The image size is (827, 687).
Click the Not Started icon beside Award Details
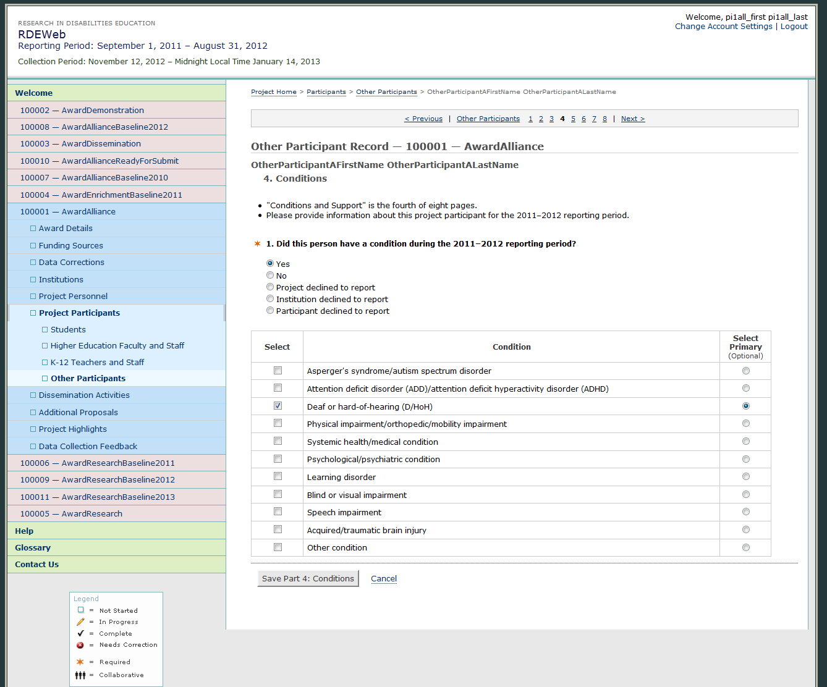(x=33, y=229)
